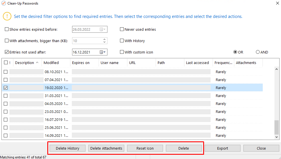The image size is (281, 159).
Task: Click the attachment size up stepper arrow
Action: [x=104, y=39]
